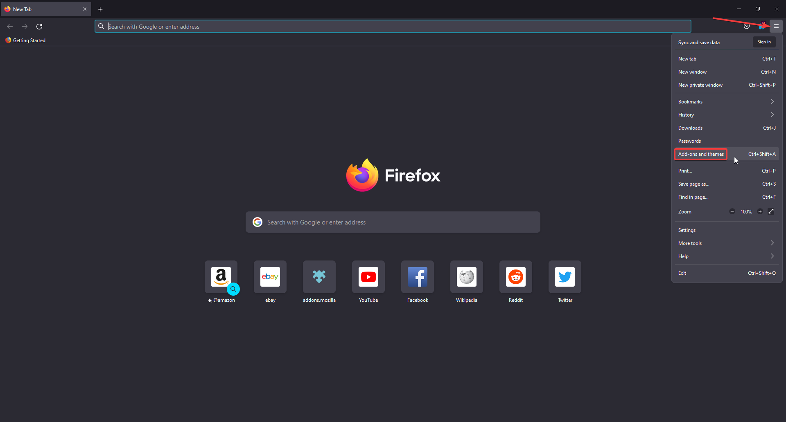
Task: Minimize the Firefox window
Action: (739, 9)
